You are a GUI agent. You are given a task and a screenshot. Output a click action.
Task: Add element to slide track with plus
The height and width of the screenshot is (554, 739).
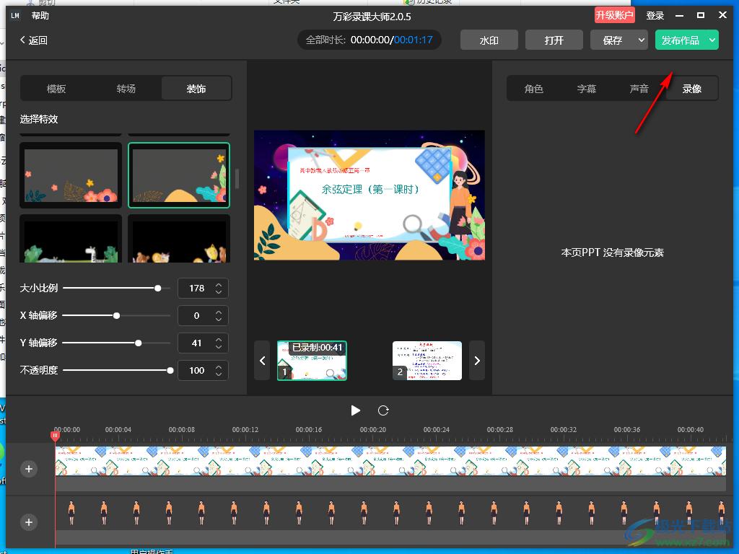29,469
